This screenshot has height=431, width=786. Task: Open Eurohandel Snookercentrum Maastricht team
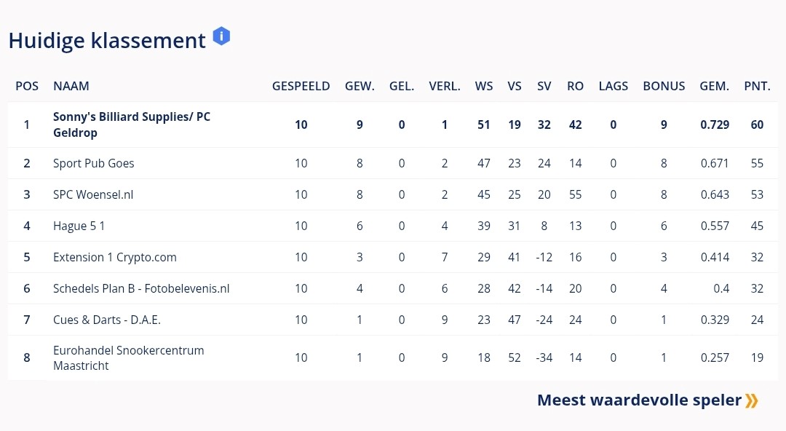128,357
